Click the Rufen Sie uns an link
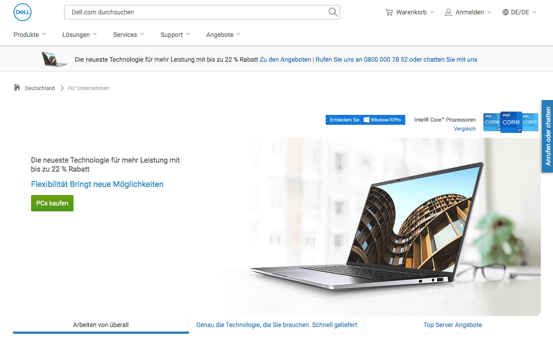553x355 pixels. (396, 59)
